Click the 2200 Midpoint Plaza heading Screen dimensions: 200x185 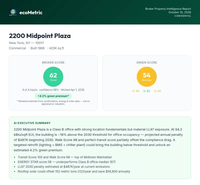point(40,36)
